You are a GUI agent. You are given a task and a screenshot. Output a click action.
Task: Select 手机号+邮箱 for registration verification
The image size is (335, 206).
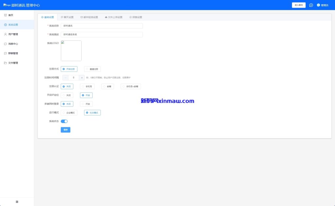130,87
